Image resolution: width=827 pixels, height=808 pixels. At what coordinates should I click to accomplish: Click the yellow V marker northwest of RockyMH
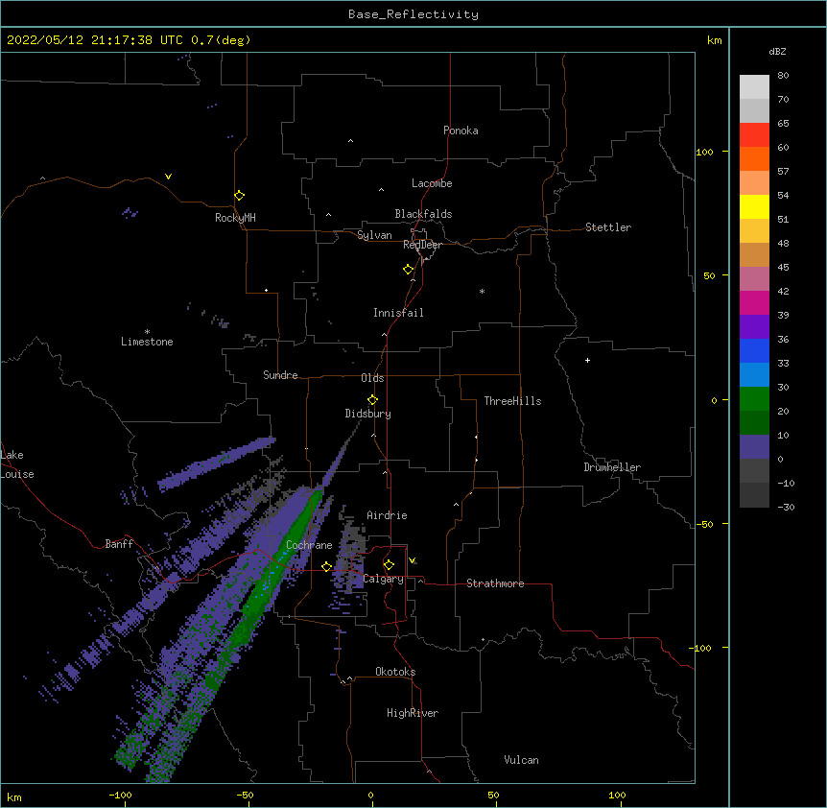coord(168,177)
